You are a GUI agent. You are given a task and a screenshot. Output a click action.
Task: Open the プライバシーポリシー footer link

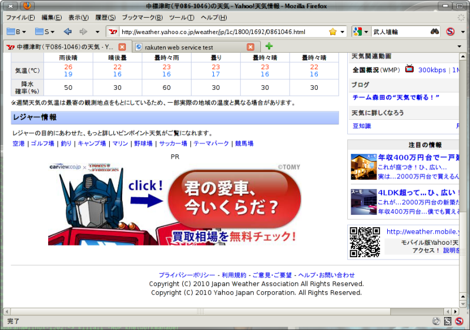coord(187,275)
